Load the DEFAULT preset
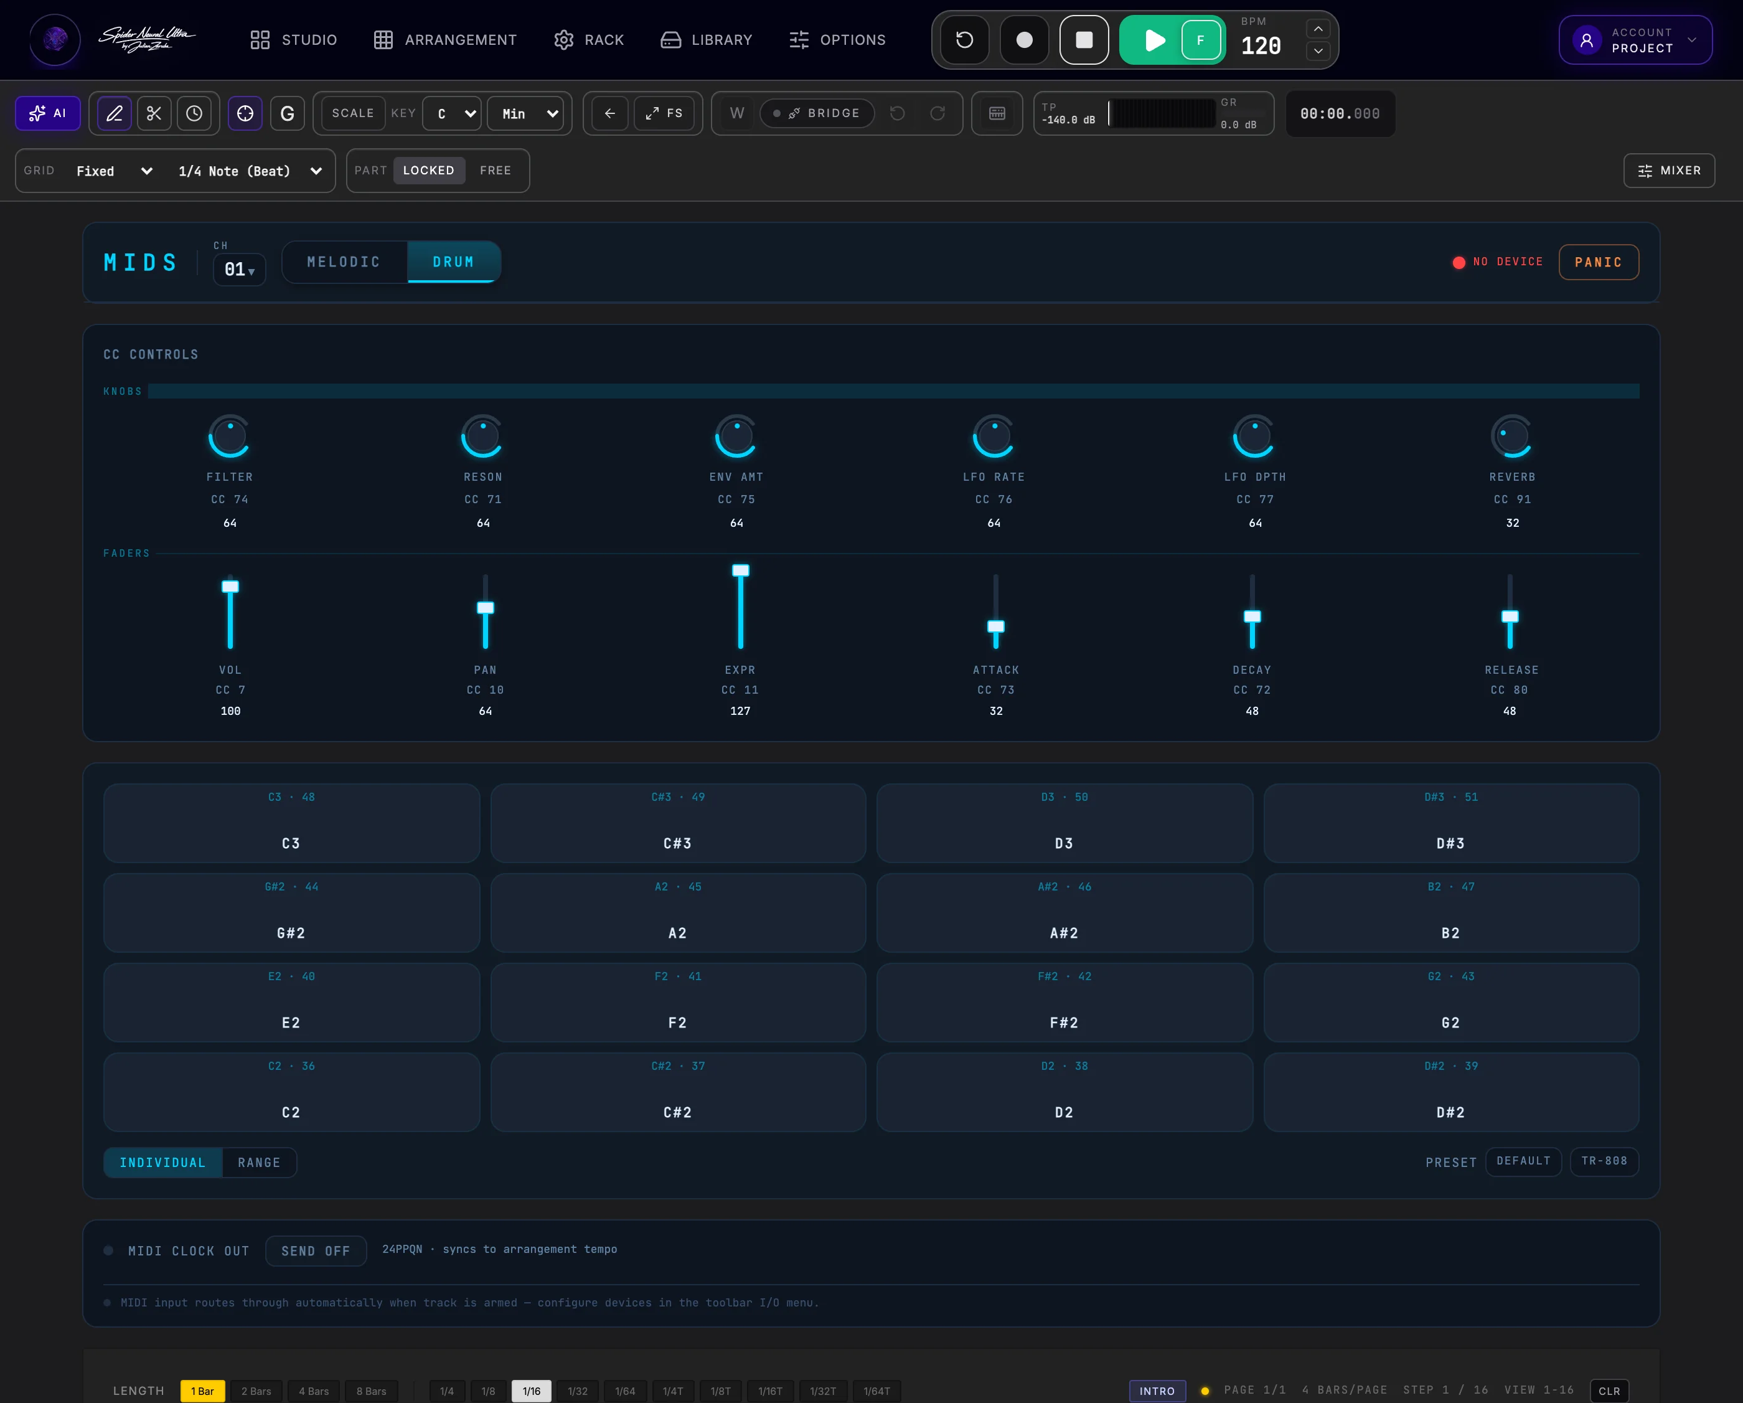 1523,1161
